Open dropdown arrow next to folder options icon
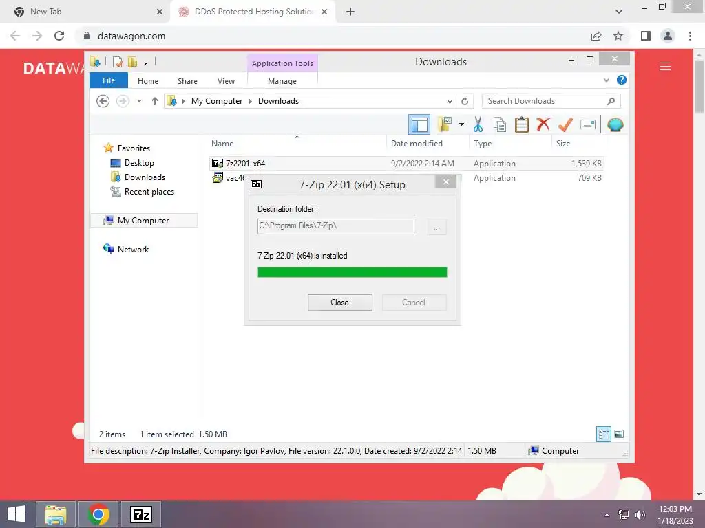 coord(461,124)
